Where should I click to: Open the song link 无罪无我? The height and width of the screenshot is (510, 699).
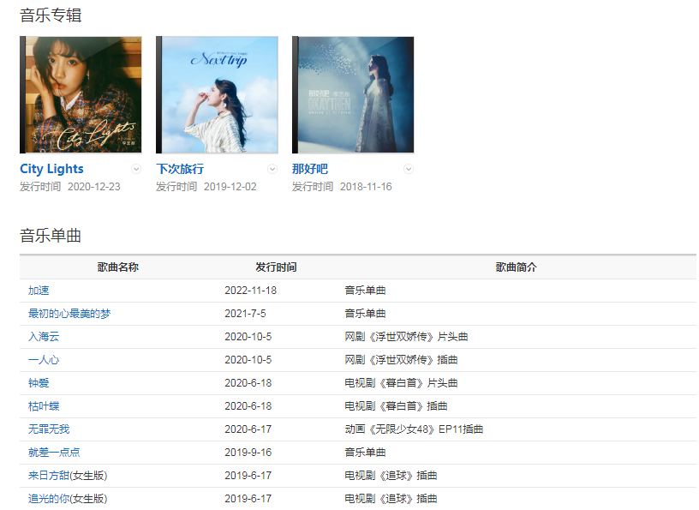[49, 429]
